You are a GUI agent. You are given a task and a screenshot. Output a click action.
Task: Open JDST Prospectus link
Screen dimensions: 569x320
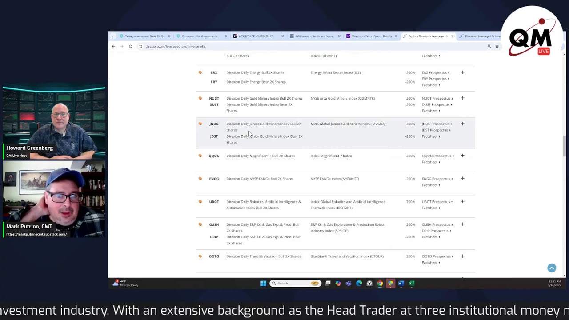point(436,130)
